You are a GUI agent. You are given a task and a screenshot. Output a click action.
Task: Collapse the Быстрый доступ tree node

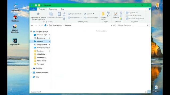pos(31,32)
